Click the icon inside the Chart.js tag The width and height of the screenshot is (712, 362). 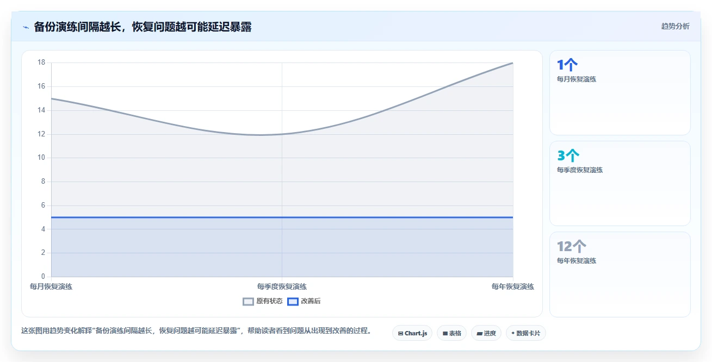[x=400, y=333]
